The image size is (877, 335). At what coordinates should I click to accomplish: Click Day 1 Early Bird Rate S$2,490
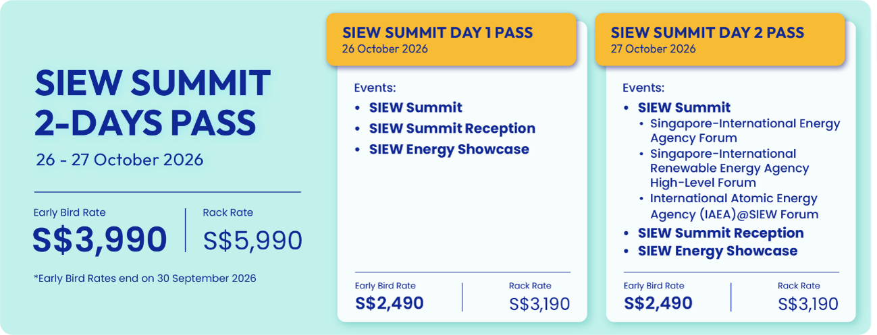click(x=390, y=303)
